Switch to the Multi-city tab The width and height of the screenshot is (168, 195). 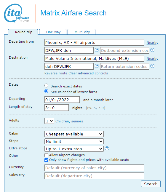[81, 32]
